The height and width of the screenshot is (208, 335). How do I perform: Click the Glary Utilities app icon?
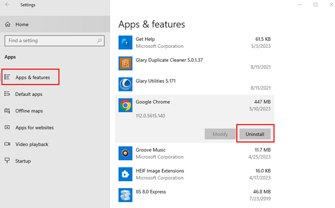126,84
